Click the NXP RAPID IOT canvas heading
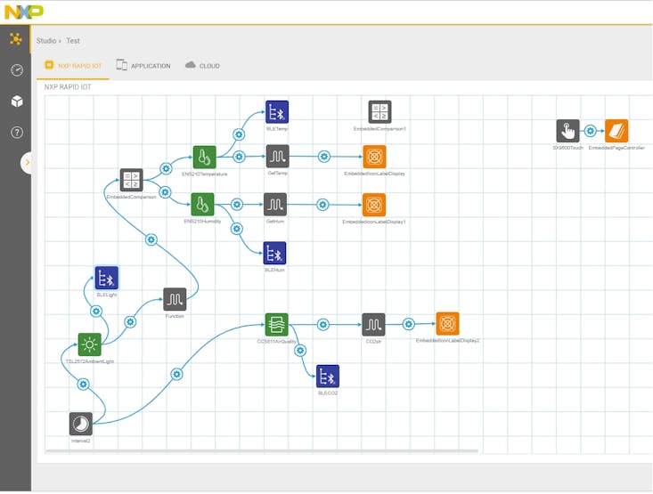The height and width of the screenshot is (494, 653). [68, 87]
